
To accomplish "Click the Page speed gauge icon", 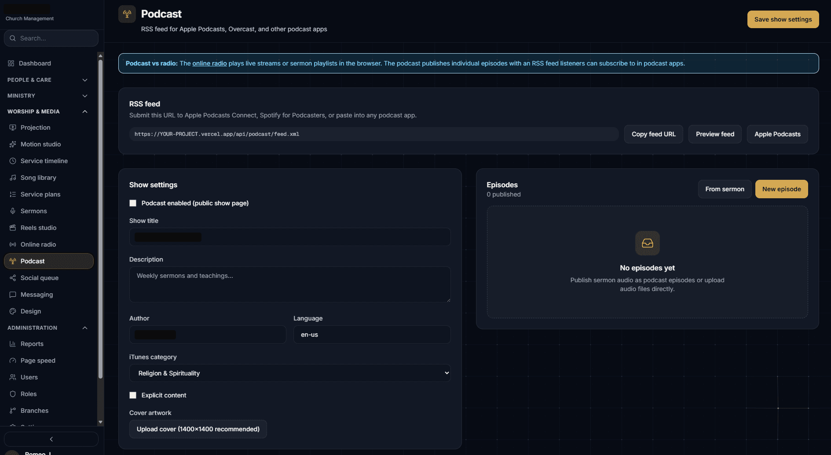I will click(x=13, y=360).
